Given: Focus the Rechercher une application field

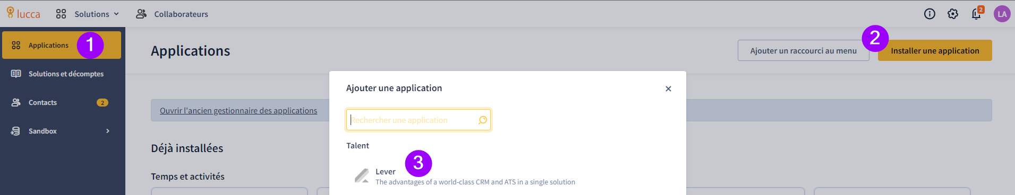Looking at the screenshot, I should coord(419,120).
